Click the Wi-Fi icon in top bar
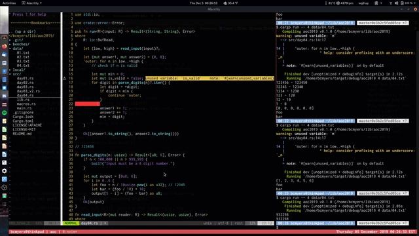The width and height of the screenshot is (419, 236). 391,3
